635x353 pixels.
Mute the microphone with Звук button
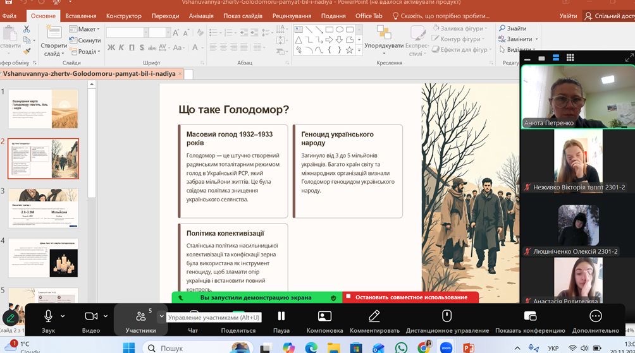(48, 316)
